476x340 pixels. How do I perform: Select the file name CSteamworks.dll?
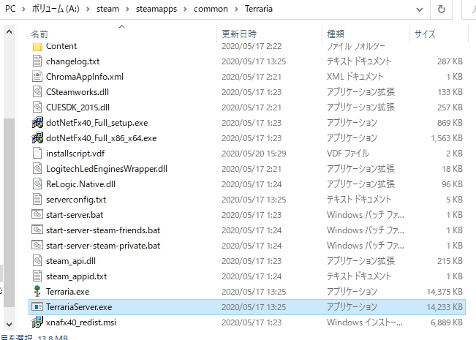(x=78, y=92)
